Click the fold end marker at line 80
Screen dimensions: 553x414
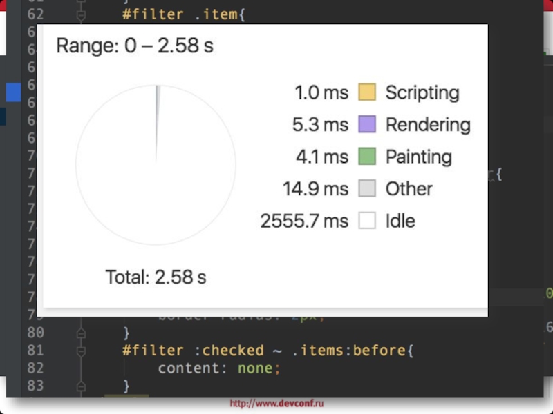coord(81,333)
